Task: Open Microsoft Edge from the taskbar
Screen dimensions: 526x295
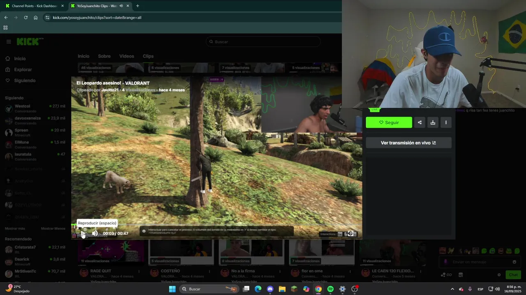Action: point(258,289)
